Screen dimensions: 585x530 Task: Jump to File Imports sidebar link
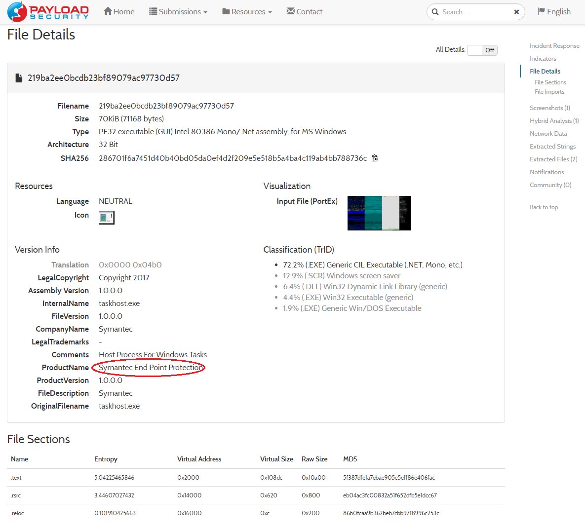tap(549, 92)
